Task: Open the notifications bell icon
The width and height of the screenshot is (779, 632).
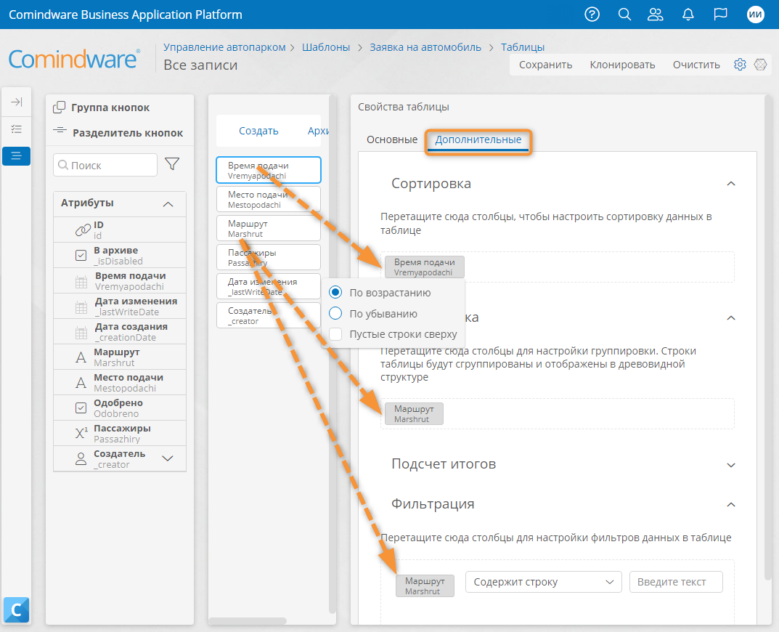Action: [688, 15]
